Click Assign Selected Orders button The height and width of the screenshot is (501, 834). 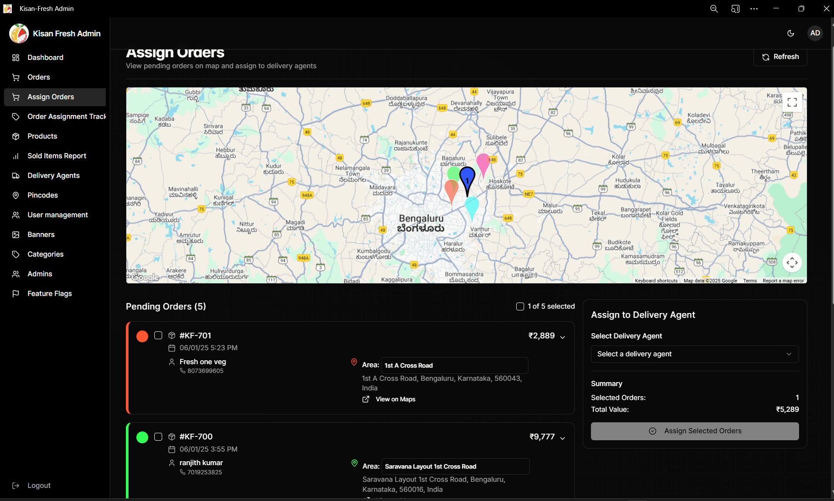[695, 431]
